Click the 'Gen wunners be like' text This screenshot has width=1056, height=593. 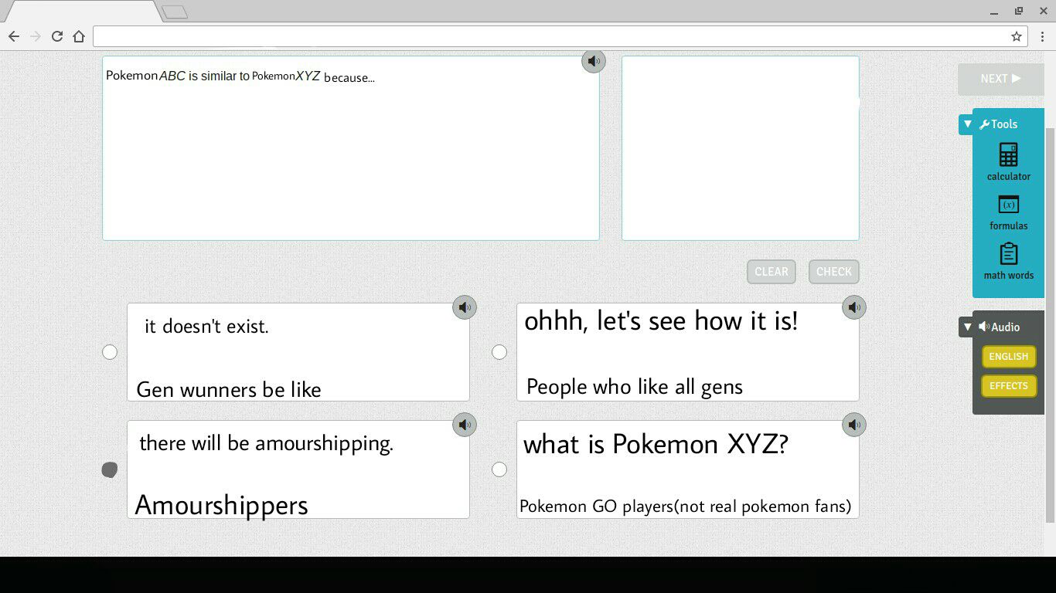(229, 390)
